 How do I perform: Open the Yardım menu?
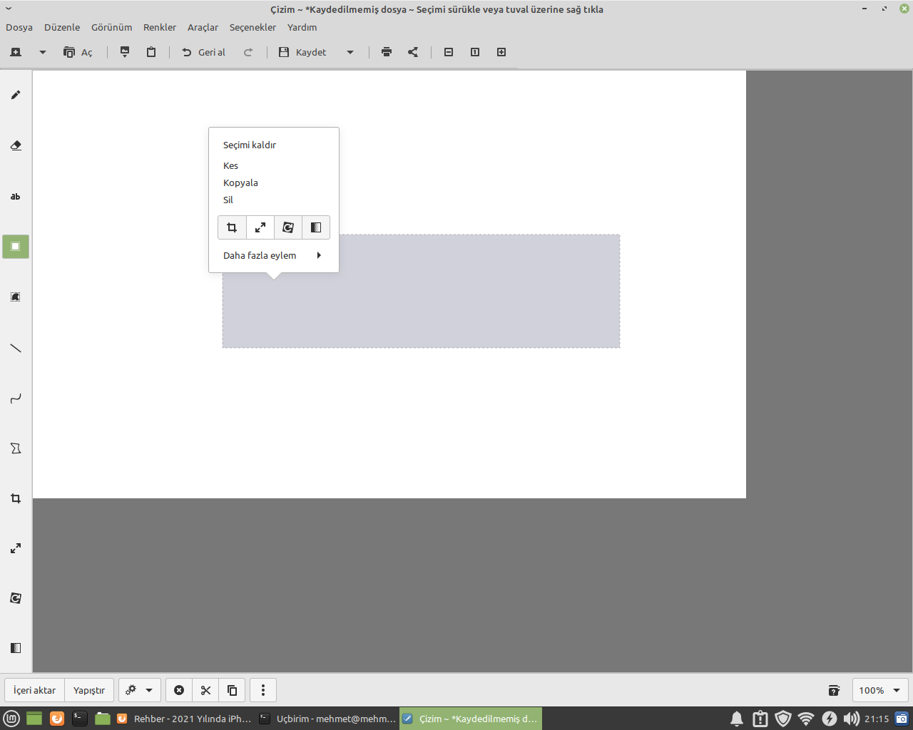click(x=302, y=27)
